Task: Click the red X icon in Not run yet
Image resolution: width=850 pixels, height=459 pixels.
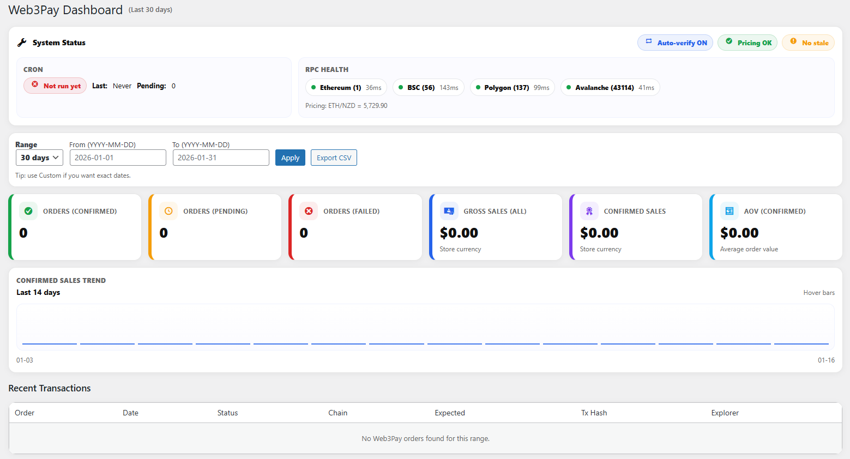Action: point(35,84)
